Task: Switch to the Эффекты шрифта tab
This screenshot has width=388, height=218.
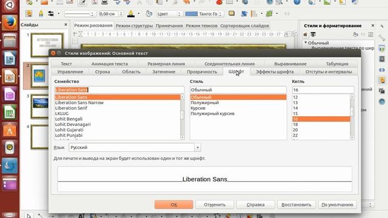Action: 275,71
